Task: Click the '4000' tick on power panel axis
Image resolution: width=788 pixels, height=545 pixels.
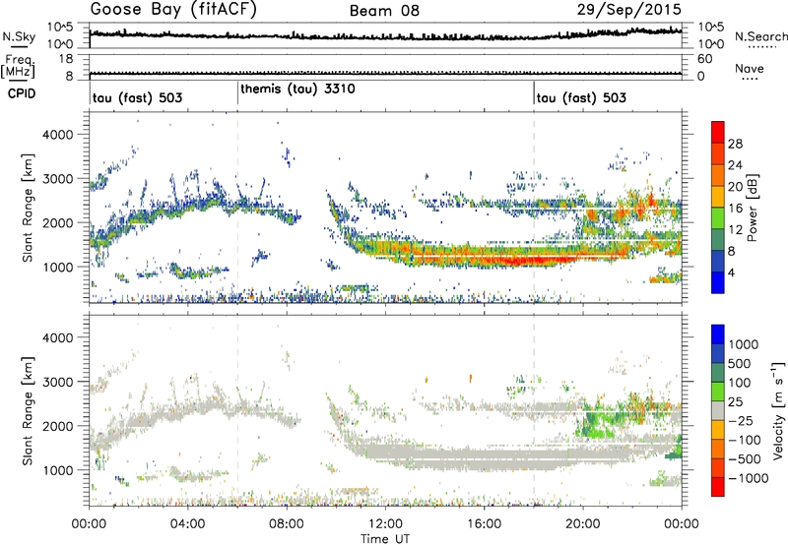Action: pyautogui.click(x=57, y=135)
